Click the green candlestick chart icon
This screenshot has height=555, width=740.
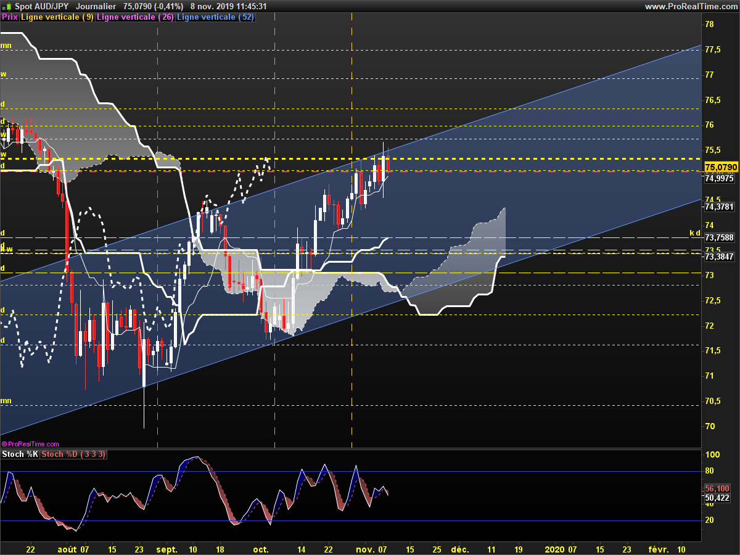(x=6, y=6)
